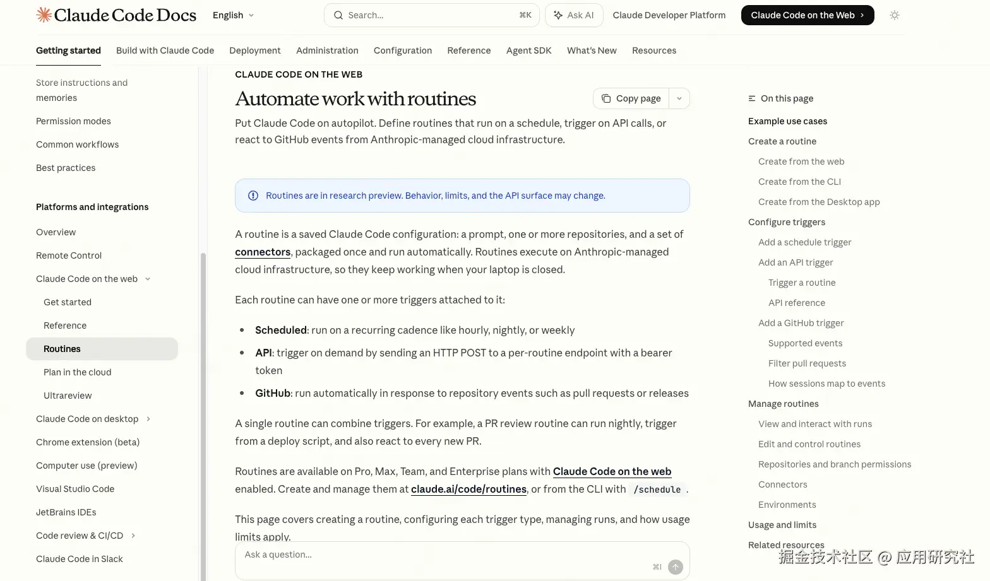990x581 pixels.
Task: Follow the connectors link in the paragraph
Action: (x=263, y=252)
